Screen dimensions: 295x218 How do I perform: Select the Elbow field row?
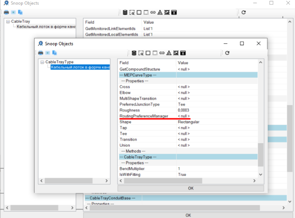point(188,93)
